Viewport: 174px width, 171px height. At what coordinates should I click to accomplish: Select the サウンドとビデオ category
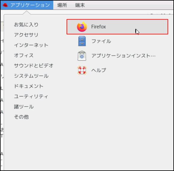point(34,66)
